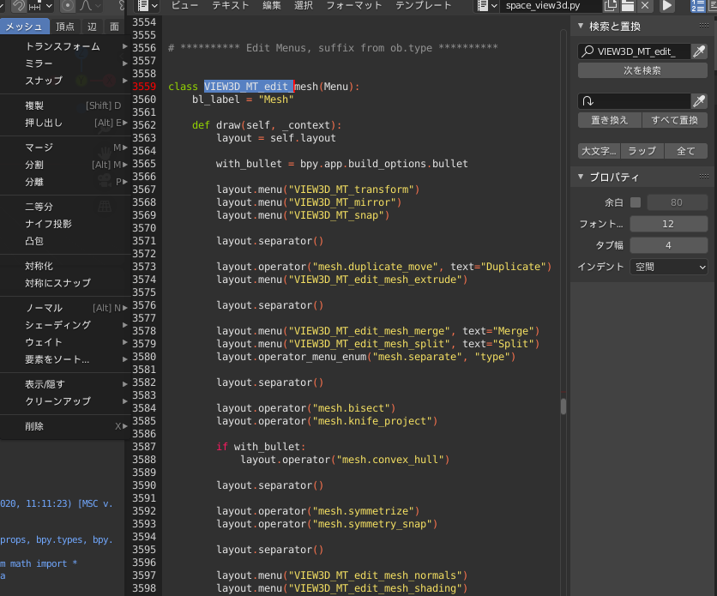Adjust フォント size field 12
Image resolution: width=717 pixels, height=596 pixels.
[668, 224]
